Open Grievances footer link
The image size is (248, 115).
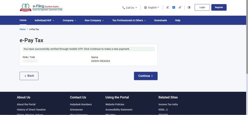pyautogui.click(x=76, y=109)
